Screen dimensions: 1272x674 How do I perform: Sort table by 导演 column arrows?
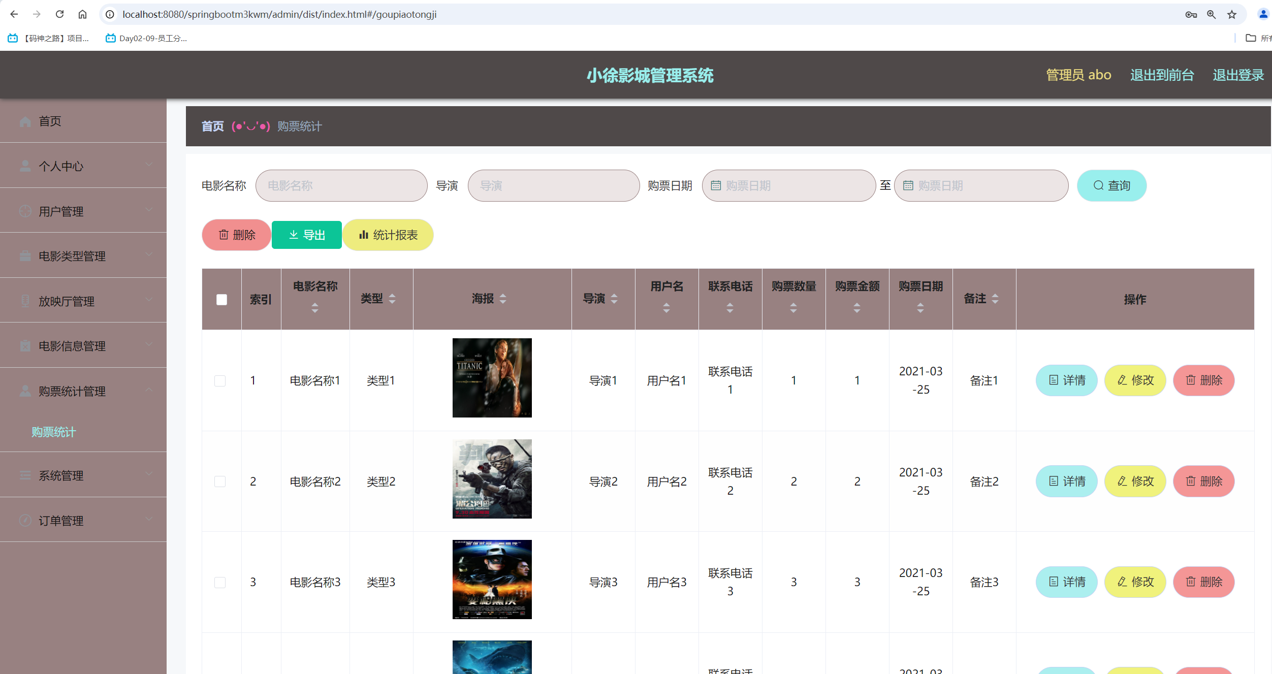tap(614, 299)
